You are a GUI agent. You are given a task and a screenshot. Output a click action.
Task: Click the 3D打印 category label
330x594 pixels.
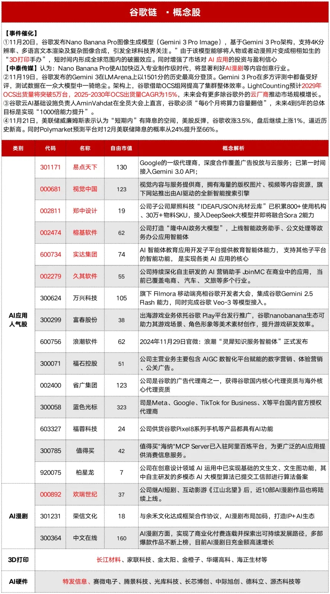(18, 560)
